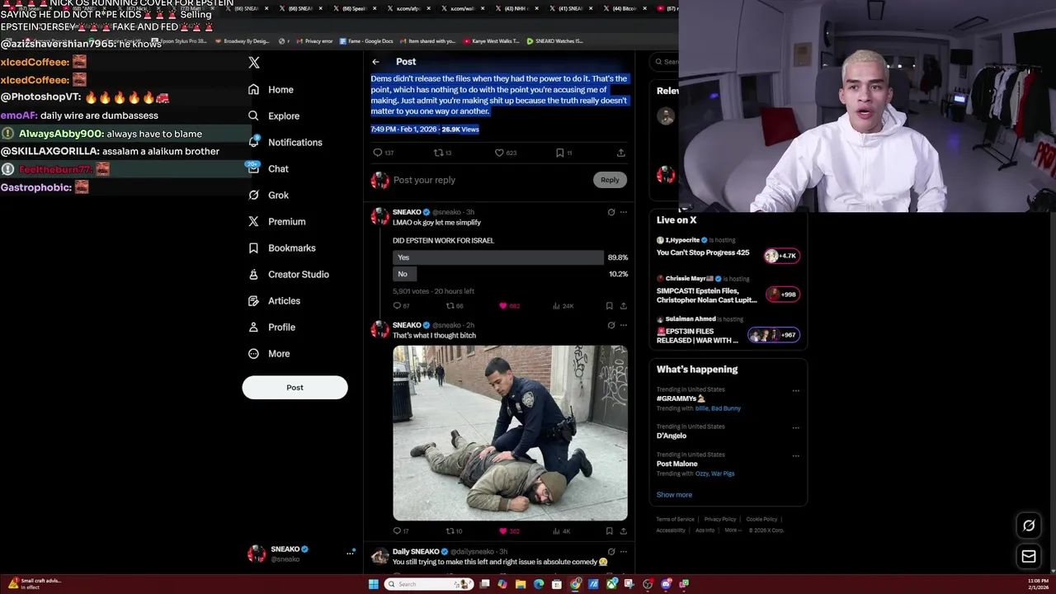
Task: Click the white Post button
Action: tap(295, 388)
